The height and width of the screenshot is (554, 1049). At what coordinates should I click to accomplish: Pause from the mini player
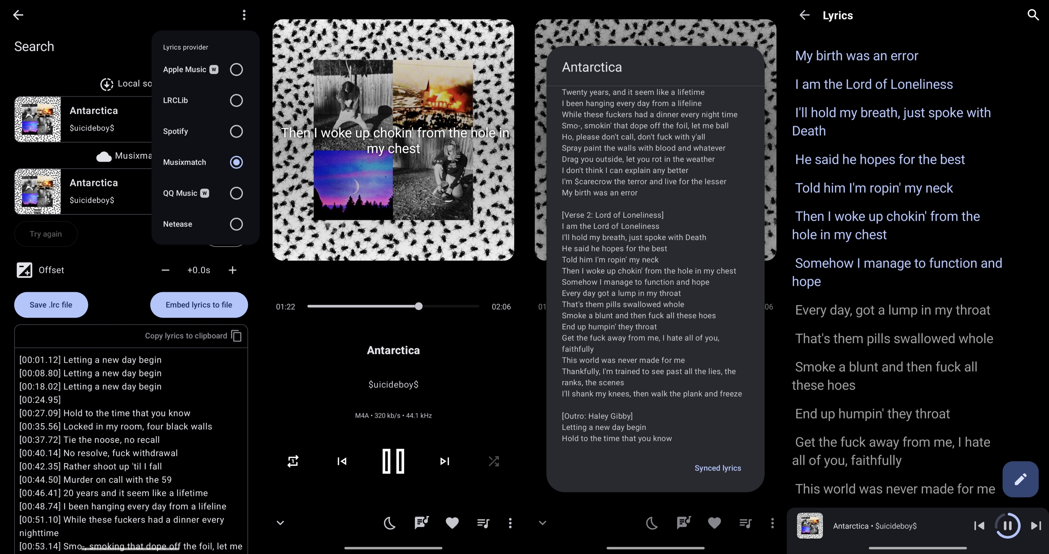pyautogui.click(x=1007, y=525)
